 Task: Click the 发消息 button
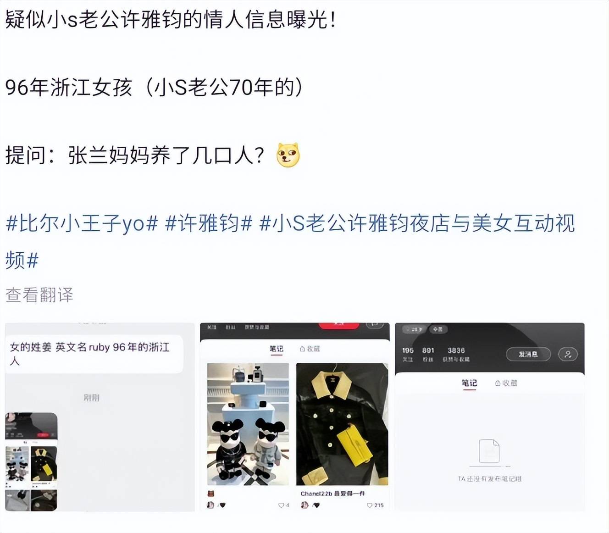pos(528,354)
